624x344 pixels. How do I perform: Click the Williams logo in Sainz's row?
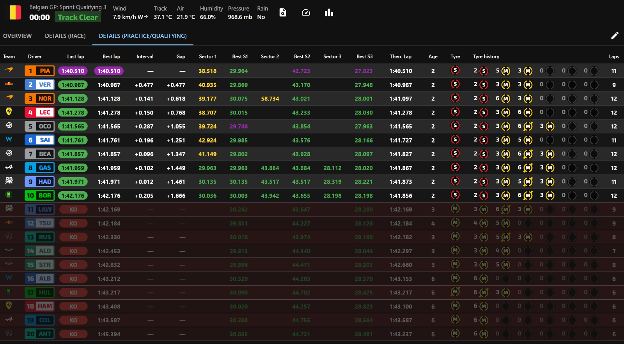pos(9,139)
